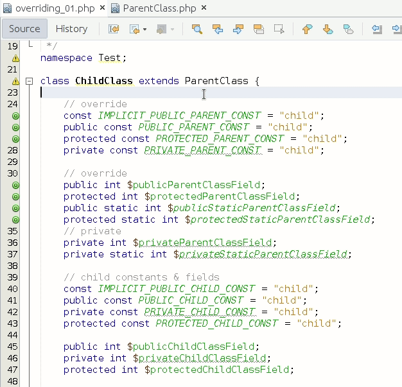Viewport: 402px width, 387px height.
Task: Click the Last Edit toolbar icon
Action: click(x=114, y=29)
